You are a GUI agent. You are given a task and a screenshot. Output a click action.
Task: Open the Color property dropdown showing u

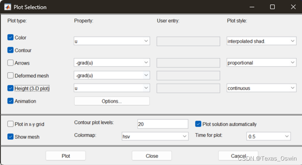[112, 41]
